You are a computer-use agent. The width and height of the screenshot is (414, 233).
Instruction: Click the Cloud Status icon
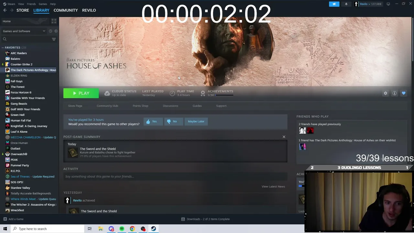(x=107, y=93)
